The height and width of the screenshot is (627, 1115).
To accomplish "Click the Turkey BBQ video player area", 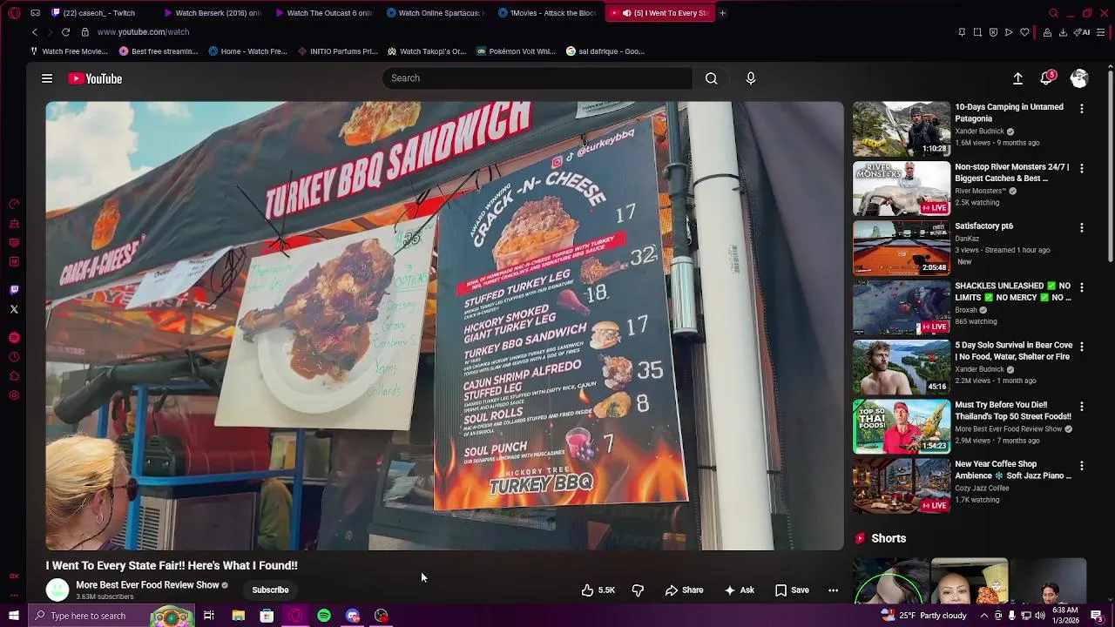I will 445,326.
